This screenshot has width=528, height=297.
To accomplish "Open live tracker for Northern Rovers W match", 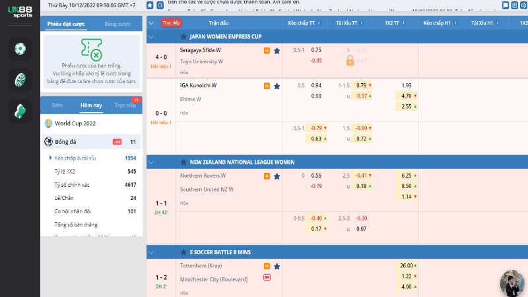I will coord(267,176).
